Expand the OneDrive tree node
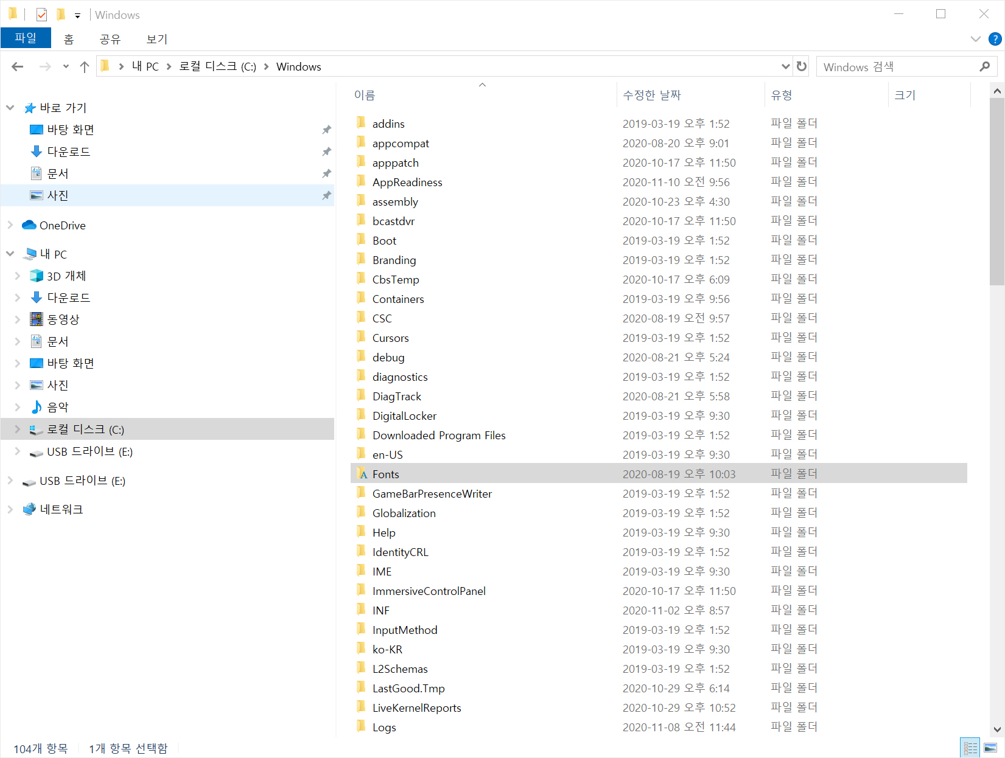The image size is (1005, 758). pyautogui.click(x=10, y=225)
